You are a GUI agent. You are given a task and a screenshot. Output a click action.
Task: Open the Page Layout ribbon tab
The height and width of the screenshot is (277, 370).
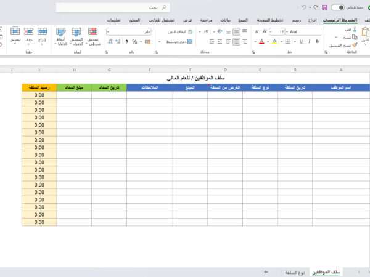(271, 20)
